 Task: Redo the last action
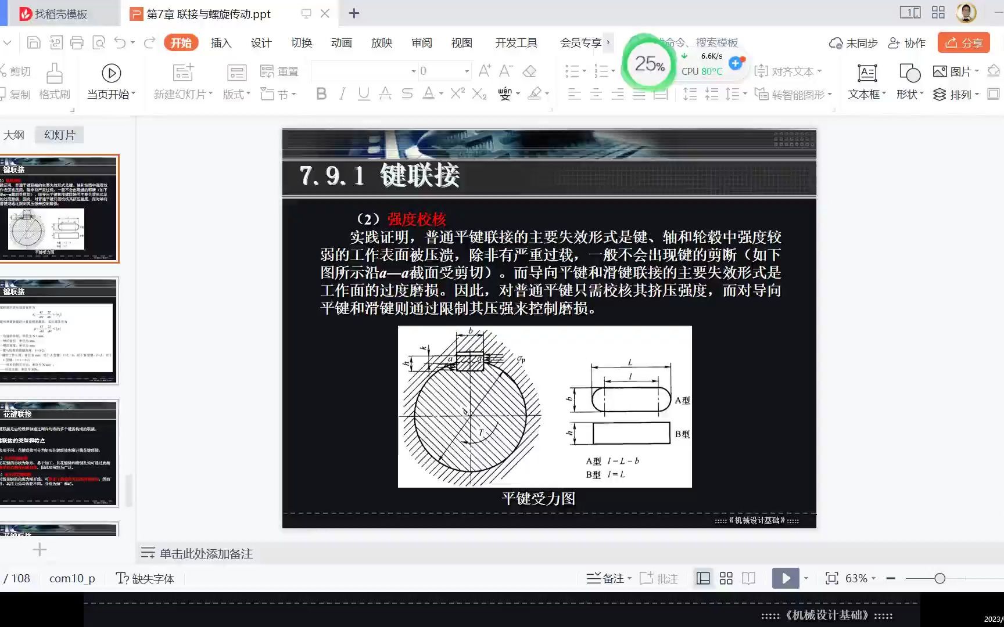click(x=149, y=42)
